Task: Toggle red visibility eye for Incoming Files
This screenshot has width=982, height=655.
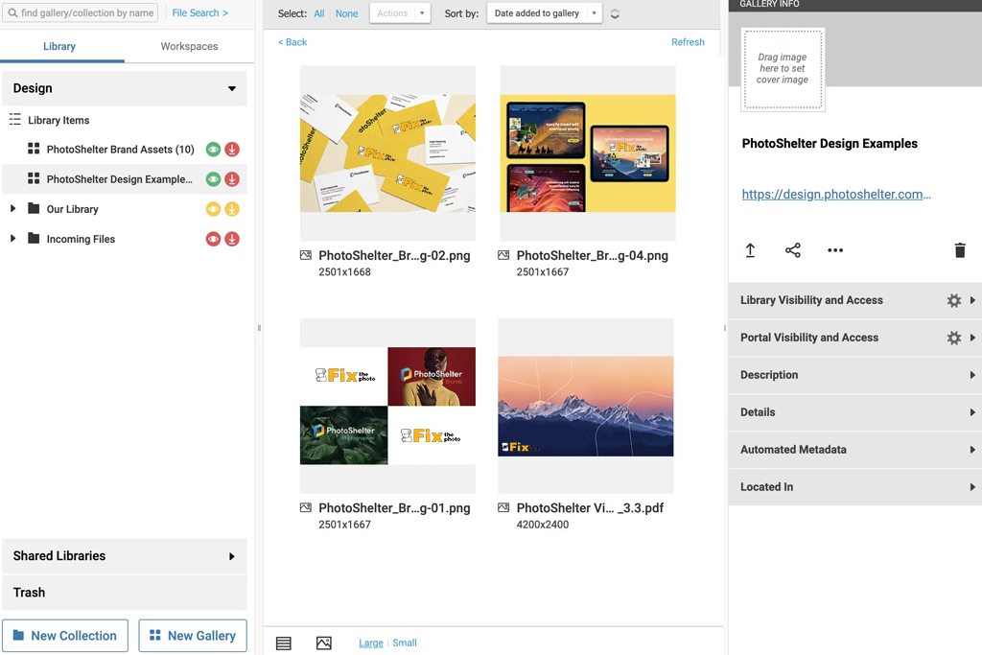Action: coord(213,239)
